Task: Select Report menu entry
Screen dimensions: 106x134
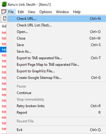Action: pos(56,113)
